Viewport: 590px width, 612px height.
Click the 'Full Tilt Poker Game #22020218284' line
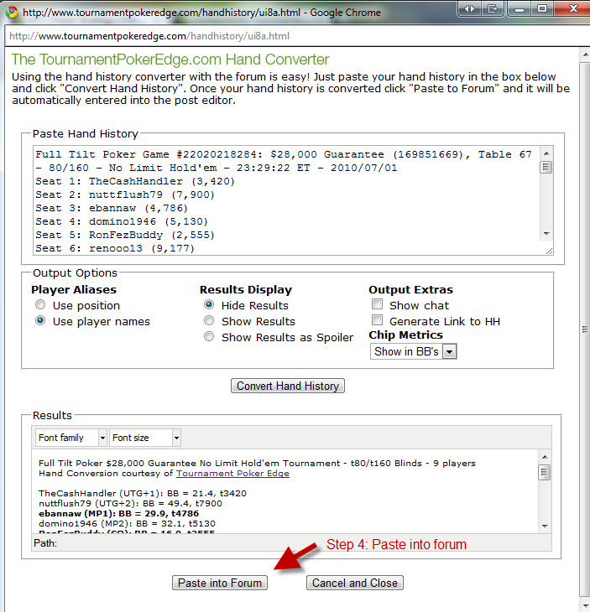tap(284, 154)
